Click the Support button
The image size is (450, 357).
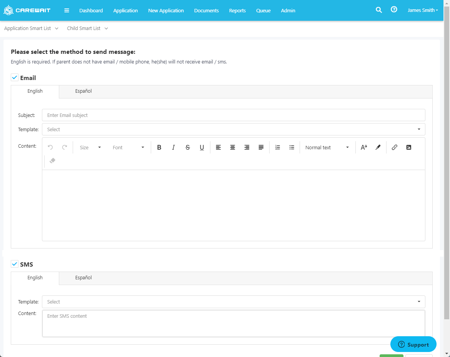pyautogui.click(x=413, y=344)
